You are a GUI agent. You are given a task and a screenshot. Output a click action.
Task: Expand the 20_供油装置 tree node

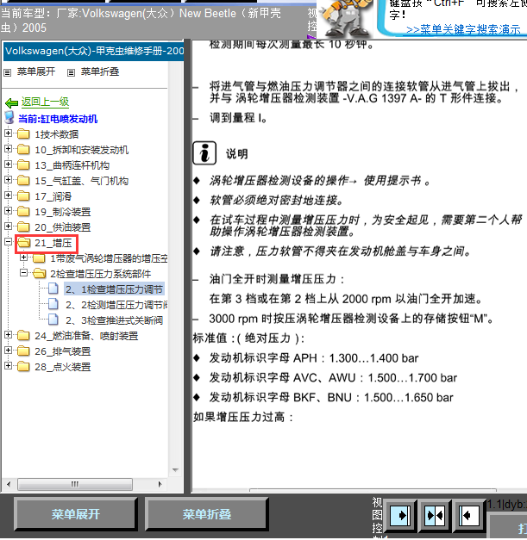coord(8,227)
